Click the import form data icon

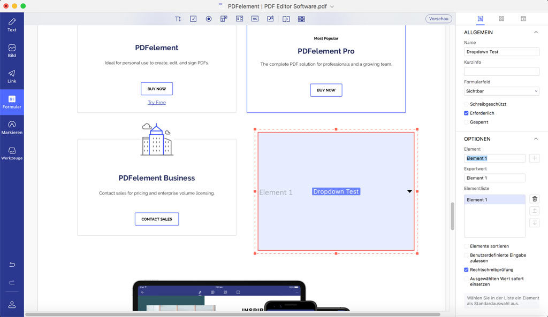(x=286, y=19)
